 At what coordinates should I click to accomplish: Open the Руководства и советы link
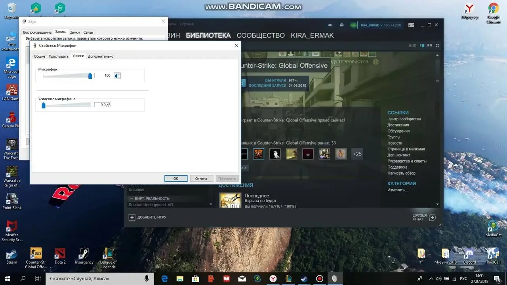click(407, 161)
